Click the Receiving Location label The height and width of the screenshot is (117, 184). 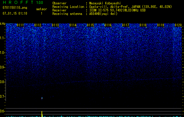point(68,7)
